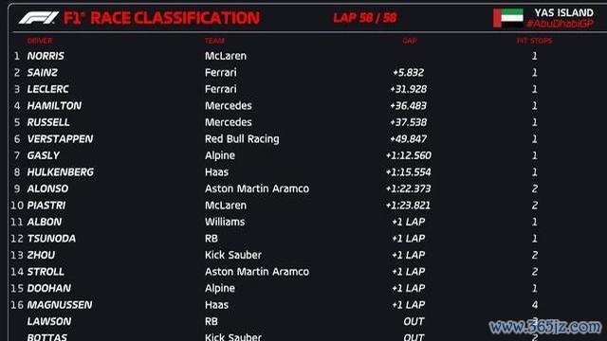
Task: Click Red Bull Racing team name
Action: [242, 139]
